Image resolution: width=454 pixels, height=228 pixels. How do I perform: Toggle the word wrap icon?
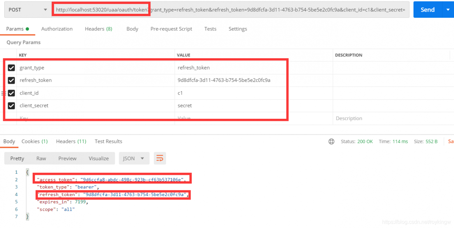point(160,159)
